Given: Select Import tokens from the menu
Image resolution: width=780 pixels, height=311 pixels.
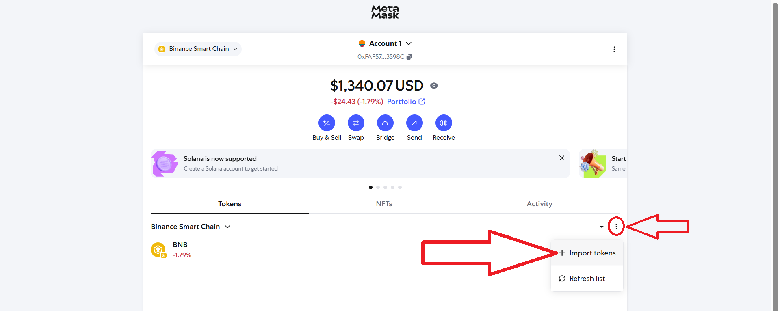Looking at the screenshot, I should (587, 253).
